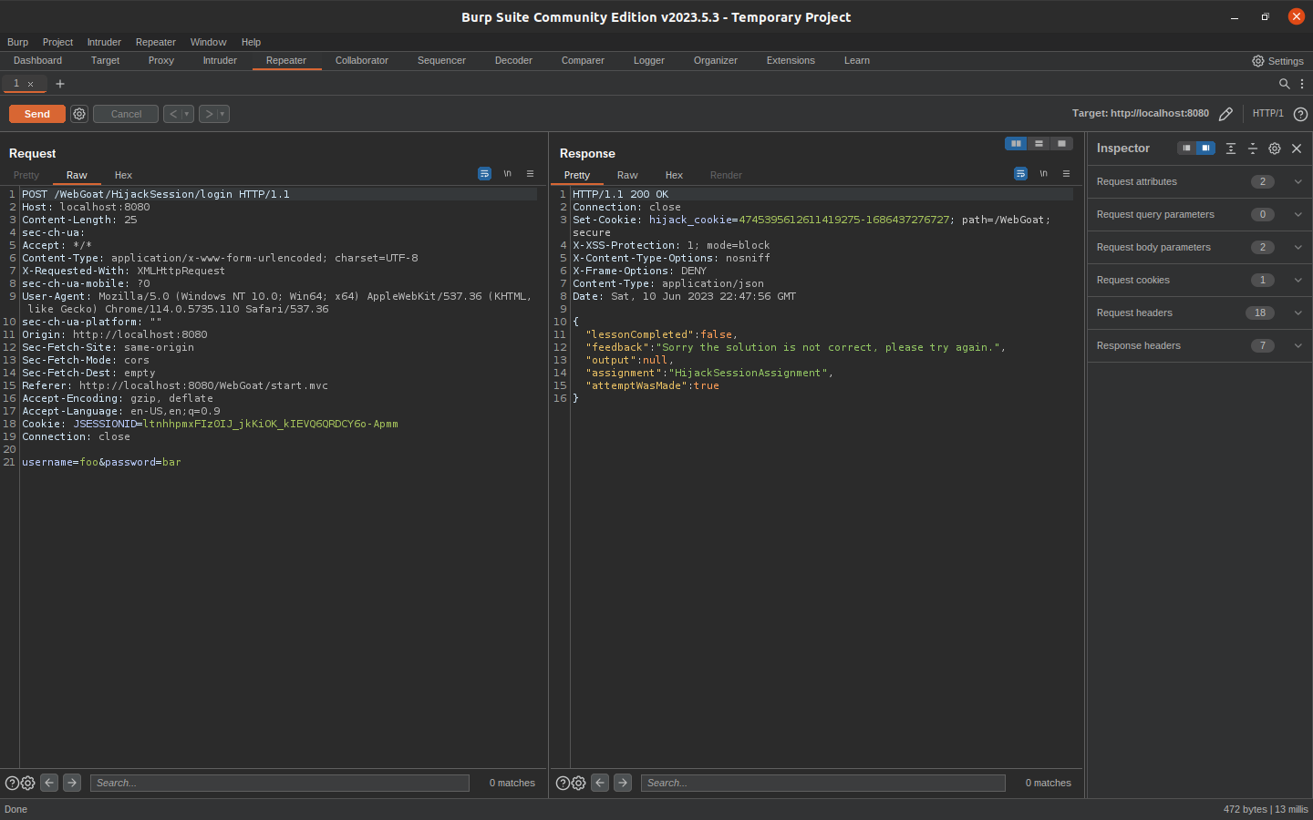
Task: Open Repeater send options gear icon
Action: [x=79, y=114]
